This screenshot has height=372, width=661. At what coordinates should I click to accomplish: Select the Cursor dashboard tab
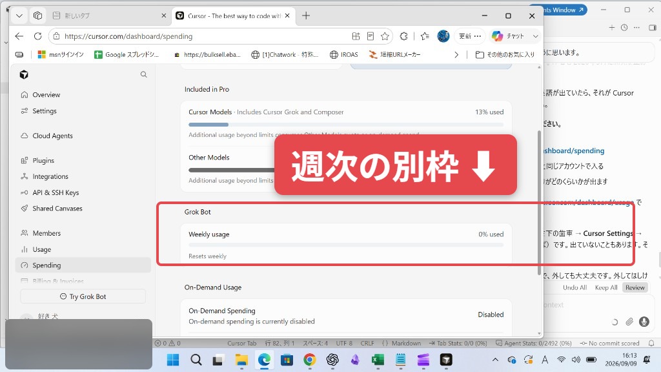pyautogui.click(x=234, y=15)
